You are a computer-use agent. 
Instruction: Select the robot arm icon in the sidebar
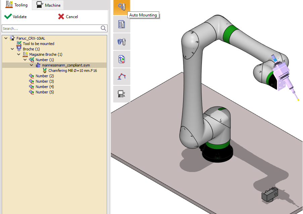(122, 77)
